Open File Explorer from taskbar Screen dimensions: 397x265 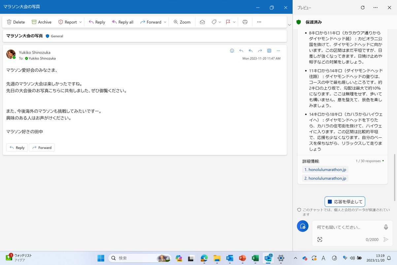217,258
